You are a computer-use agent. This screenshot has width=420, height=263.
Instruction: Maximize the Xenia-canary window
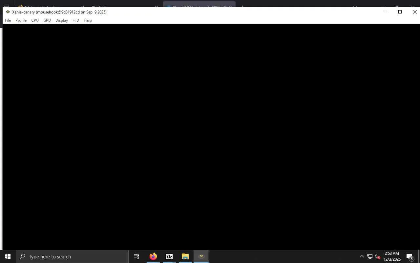pos(400,12)
